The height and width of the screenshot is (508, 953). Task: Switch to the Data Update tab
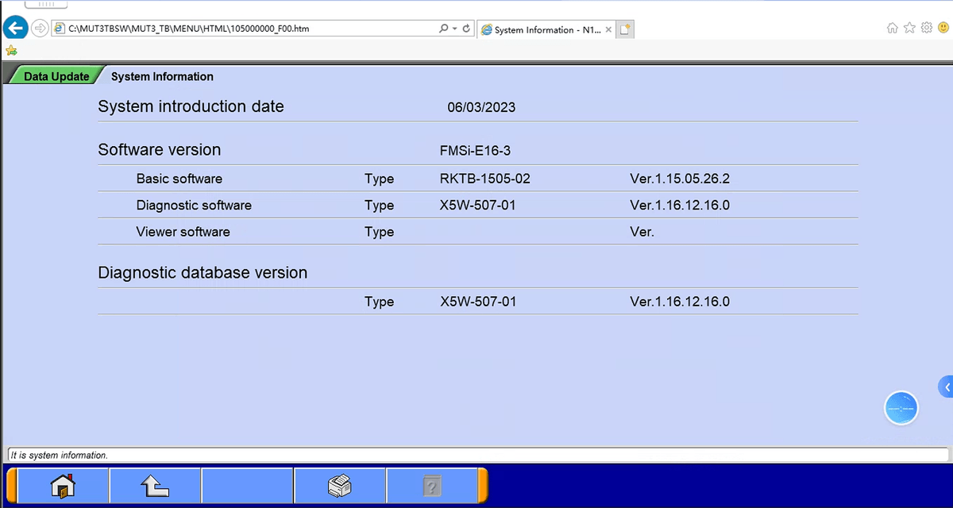56,76
